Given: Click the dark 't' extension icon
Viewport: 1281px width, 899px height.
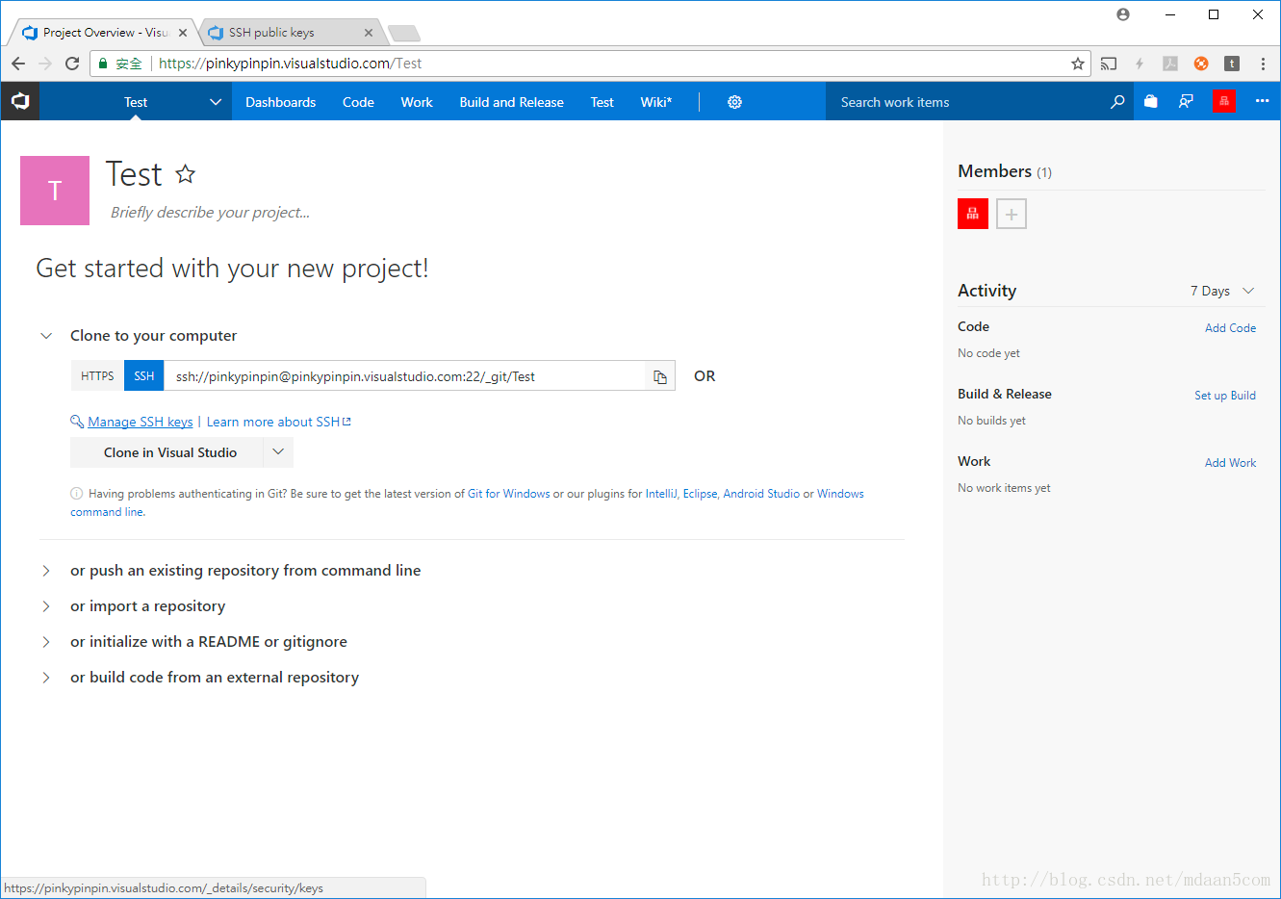Looking at the screenshot, I should pyautogui.click(x=1232, y=64).
